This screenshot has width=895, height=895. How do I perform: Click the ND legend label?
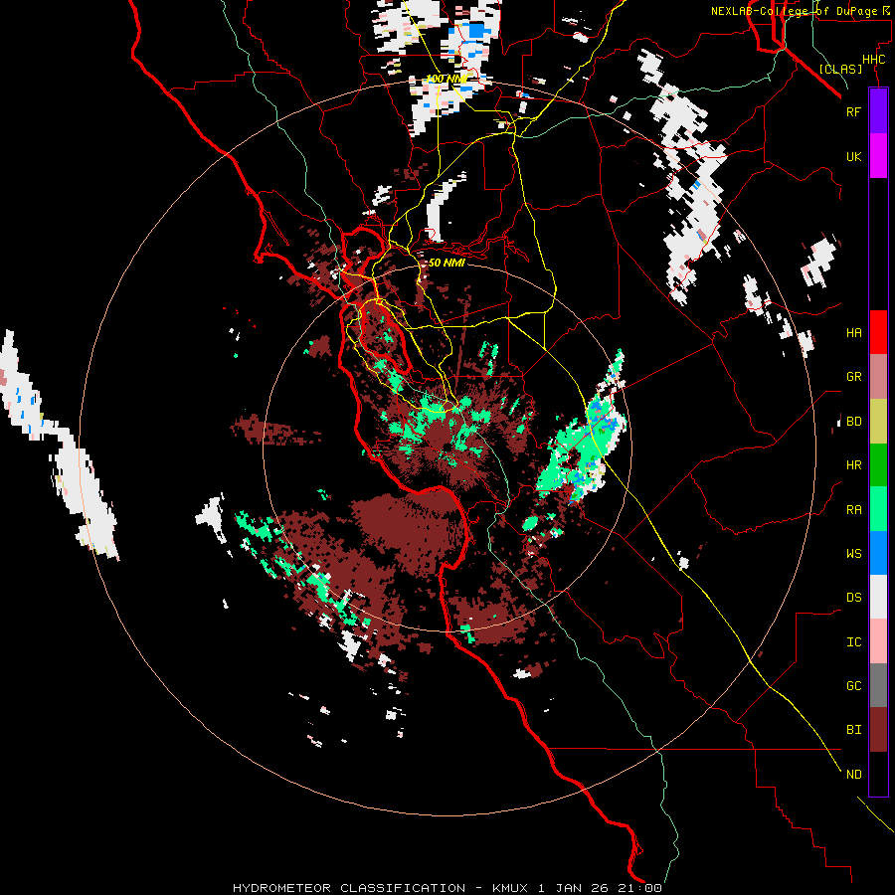click(x=853, y=774)
